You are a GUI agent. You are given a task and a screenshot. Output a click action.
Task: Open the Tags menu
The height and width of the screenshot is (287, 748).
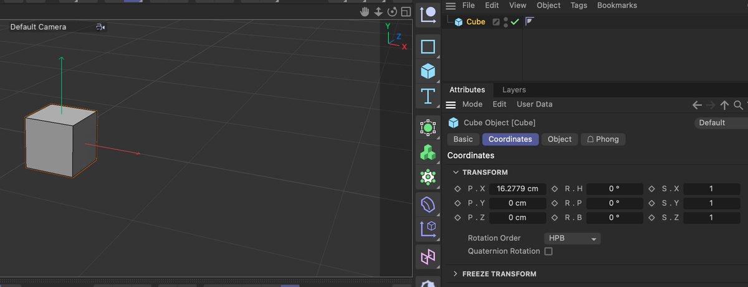(578, 6)
